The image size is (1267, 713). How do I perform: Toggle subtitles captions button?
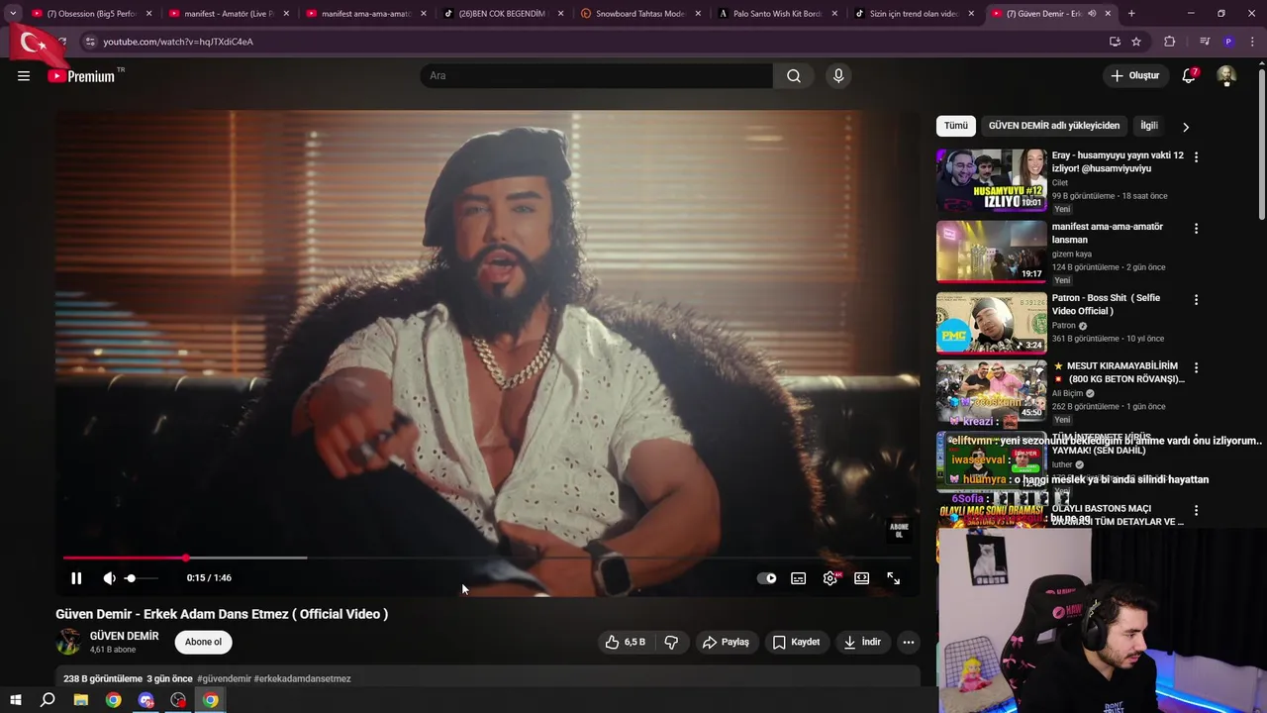point(799,578)
